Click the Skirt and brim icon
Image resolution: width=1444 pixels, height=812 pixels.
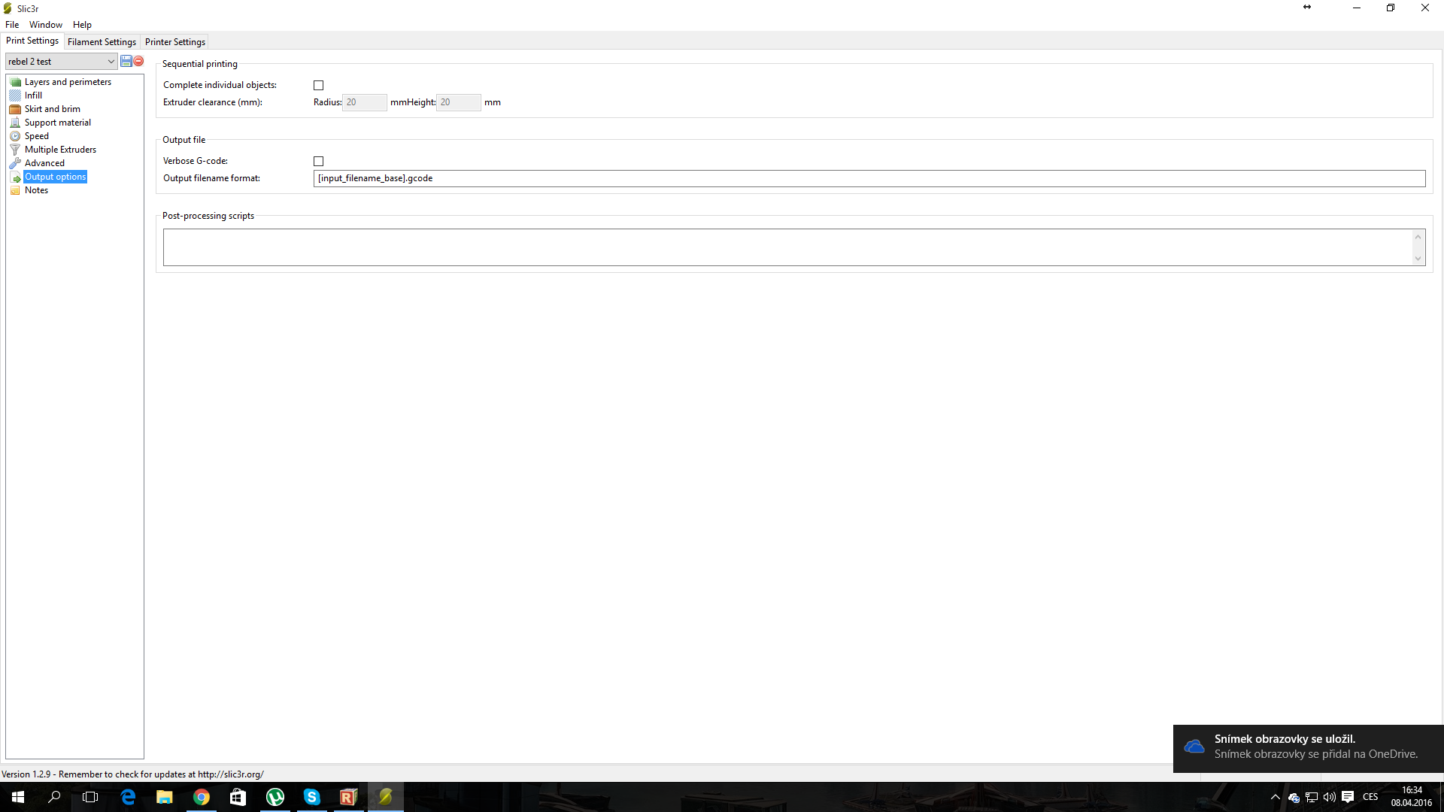(x=15, y=109)
